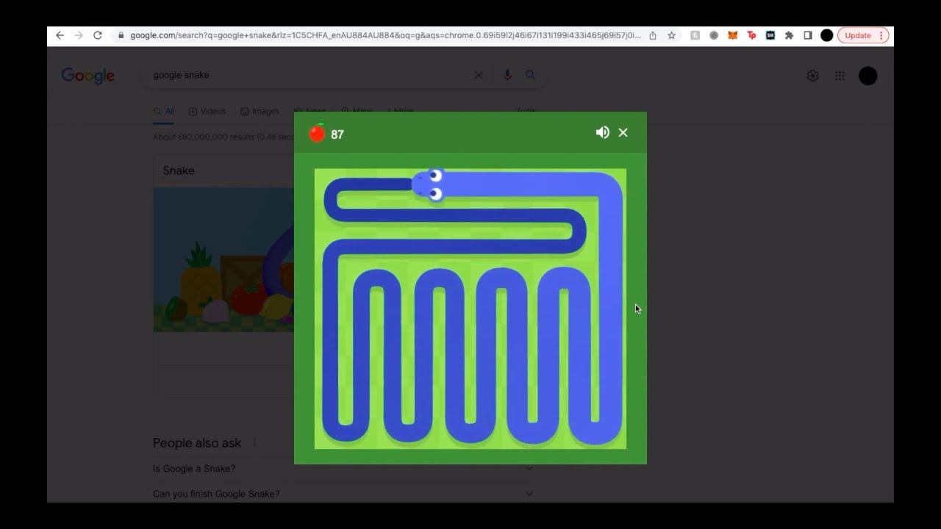The image size is (941, 529).
Task: Go forward in browser history
Action: point(79,35)
